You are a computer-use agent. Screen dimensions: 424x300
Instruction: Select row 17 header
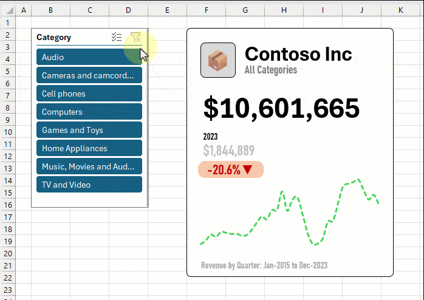click(8, 217)
